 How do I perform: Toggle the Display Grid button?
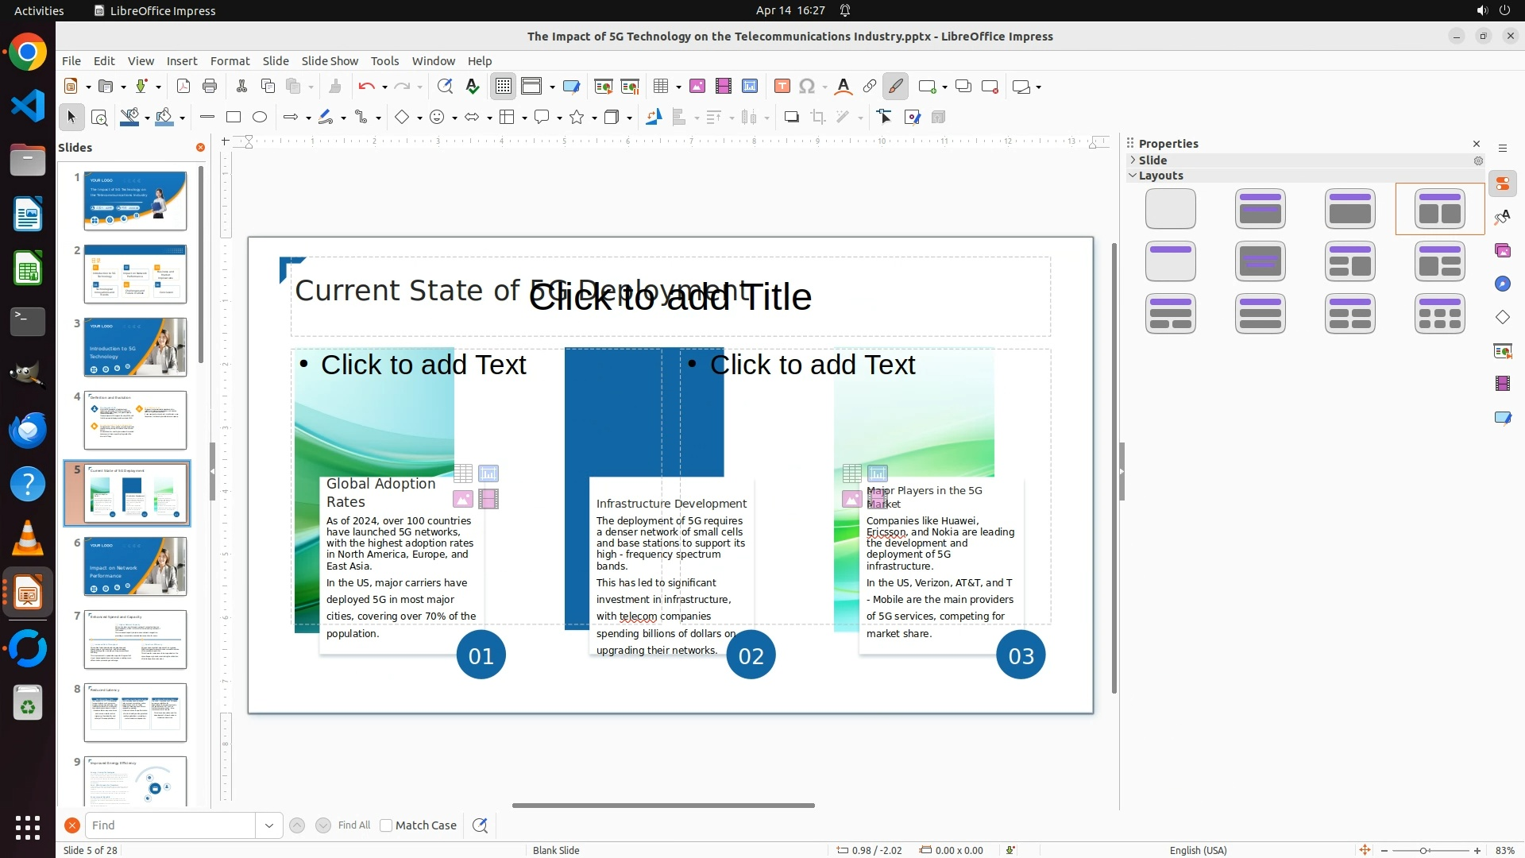point(504,87)
